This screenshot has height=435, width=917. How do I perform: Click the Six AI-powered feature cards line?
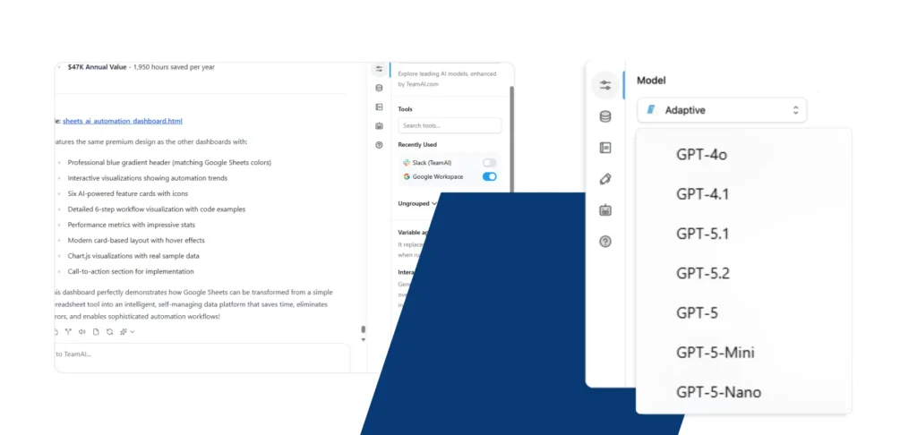pos(128,193)
